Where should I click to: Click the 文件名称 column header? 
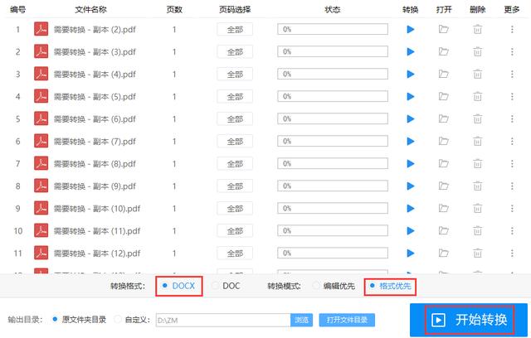(90, 9)
